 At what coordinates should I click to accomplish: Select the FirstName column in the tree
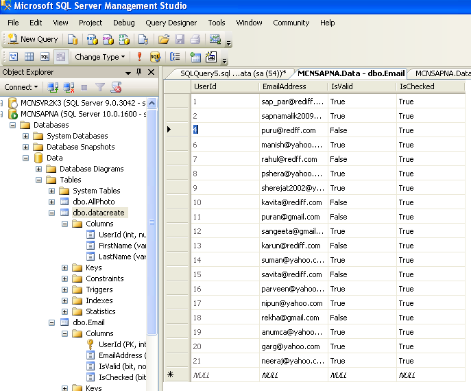click(x=122, y=246)
